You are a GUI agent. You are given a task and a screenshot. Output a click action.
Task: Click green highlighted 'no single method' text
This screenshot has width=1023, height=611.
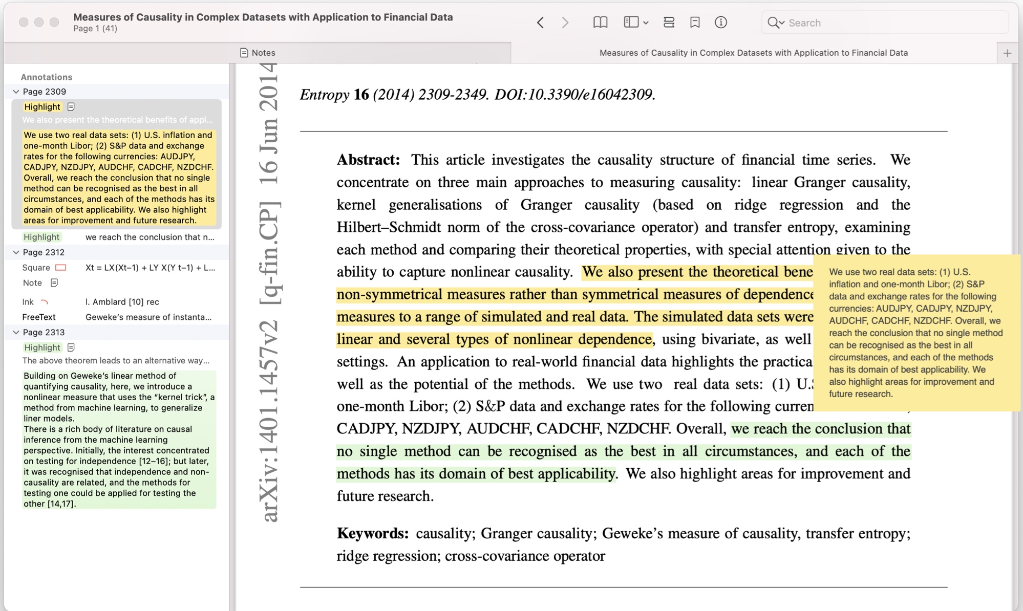point(393,451)
